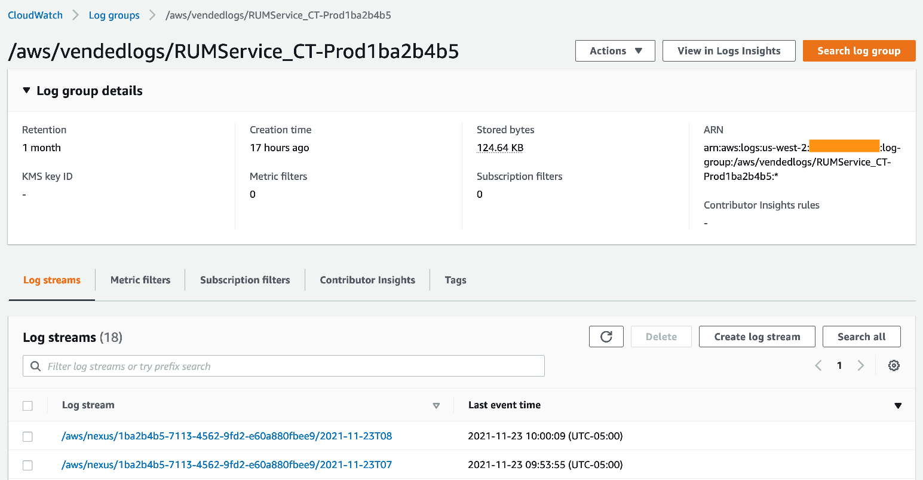This screenshot has height=480, width=923.
Task: Sort using the Last event time arrow
Action: 898,405
